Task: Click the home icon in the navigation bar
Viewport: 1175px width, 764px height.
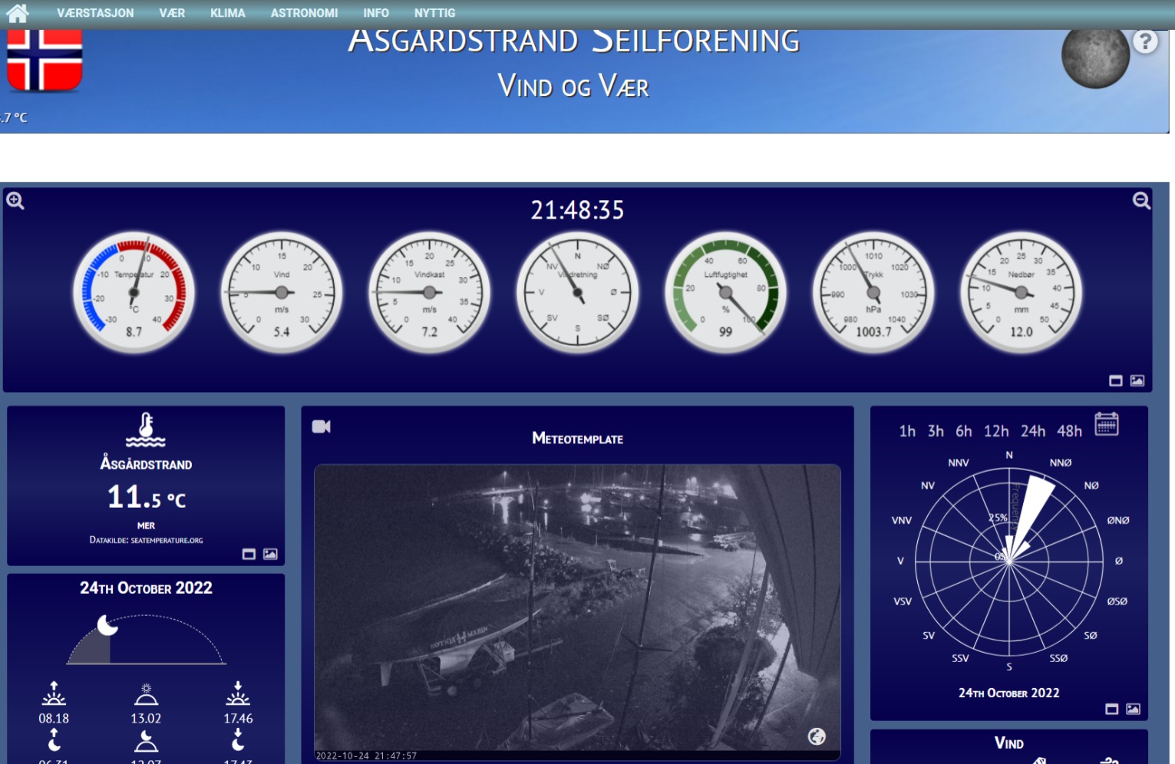Action: 17,12
